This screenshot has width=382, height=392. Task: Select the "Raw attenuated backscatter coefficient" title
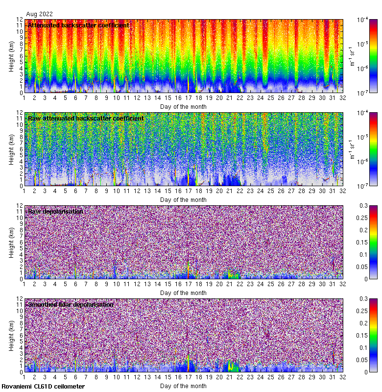click(86, 118)
